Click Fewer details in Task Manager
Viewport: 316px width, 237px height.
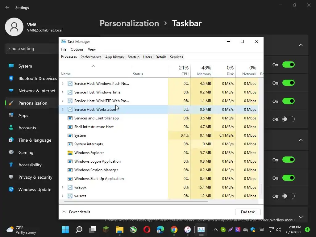[76, 212]
